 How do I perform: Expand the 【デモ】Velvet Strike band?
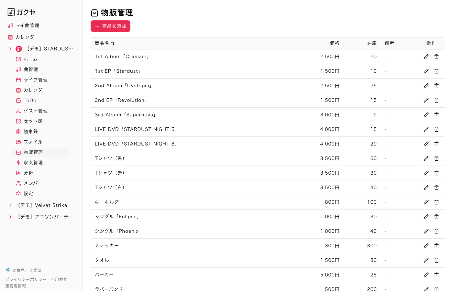(10, 205)
